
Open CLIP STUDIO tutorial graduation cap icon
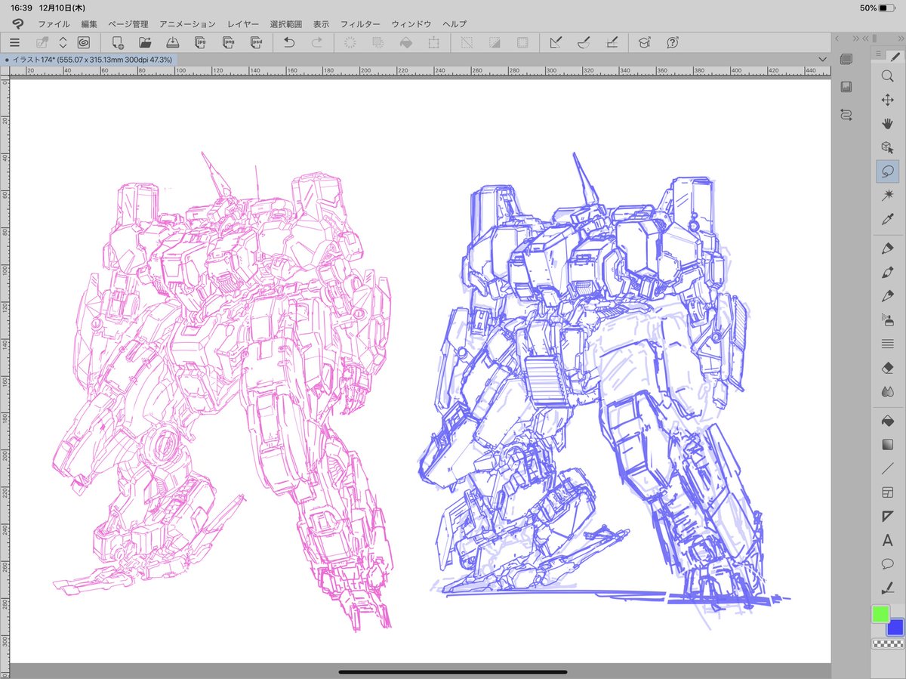[644, 43]
